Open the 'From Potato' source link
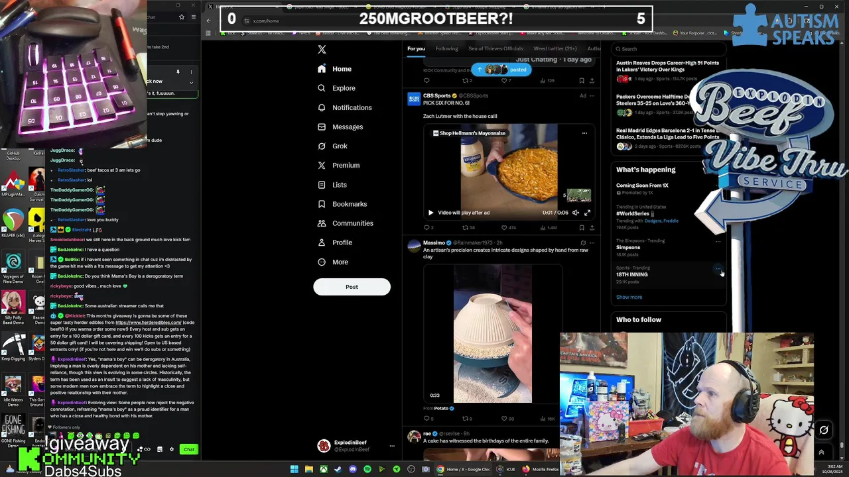This screenshot has width=849, height=477. point(438,408)
